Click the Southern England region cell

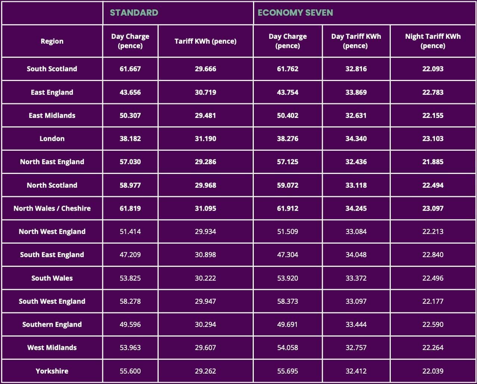52,324
